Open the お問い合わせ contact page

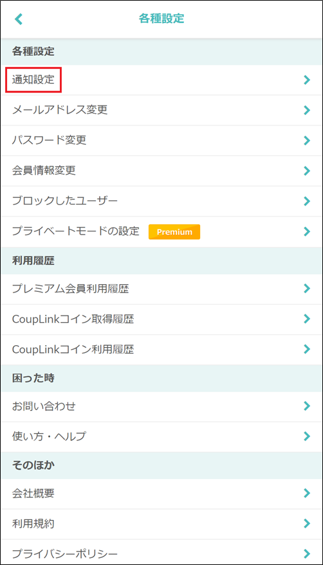[x=161, y=406]
